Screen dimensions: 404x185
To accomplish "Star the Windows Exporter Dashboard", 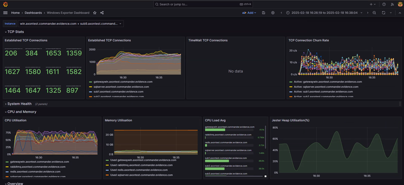I will click(x=95, y=12).
